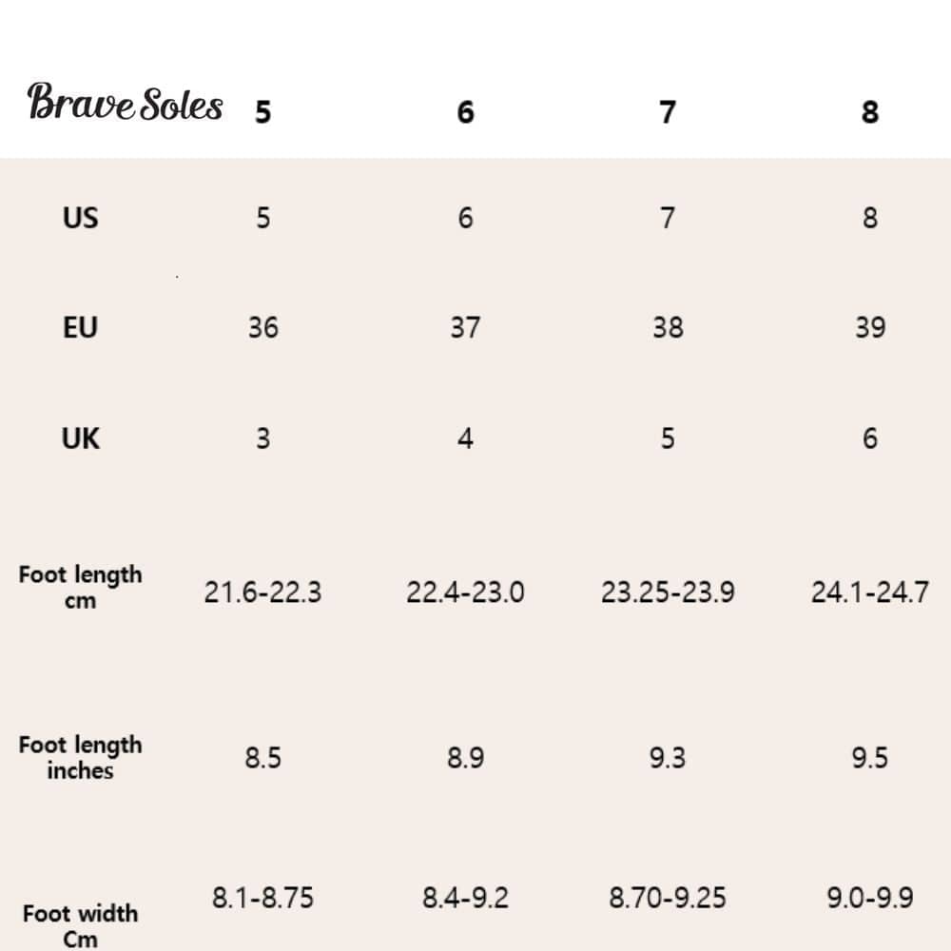
Task: Click foot width 8.1-8.75 value
Action: click(262, 897)
